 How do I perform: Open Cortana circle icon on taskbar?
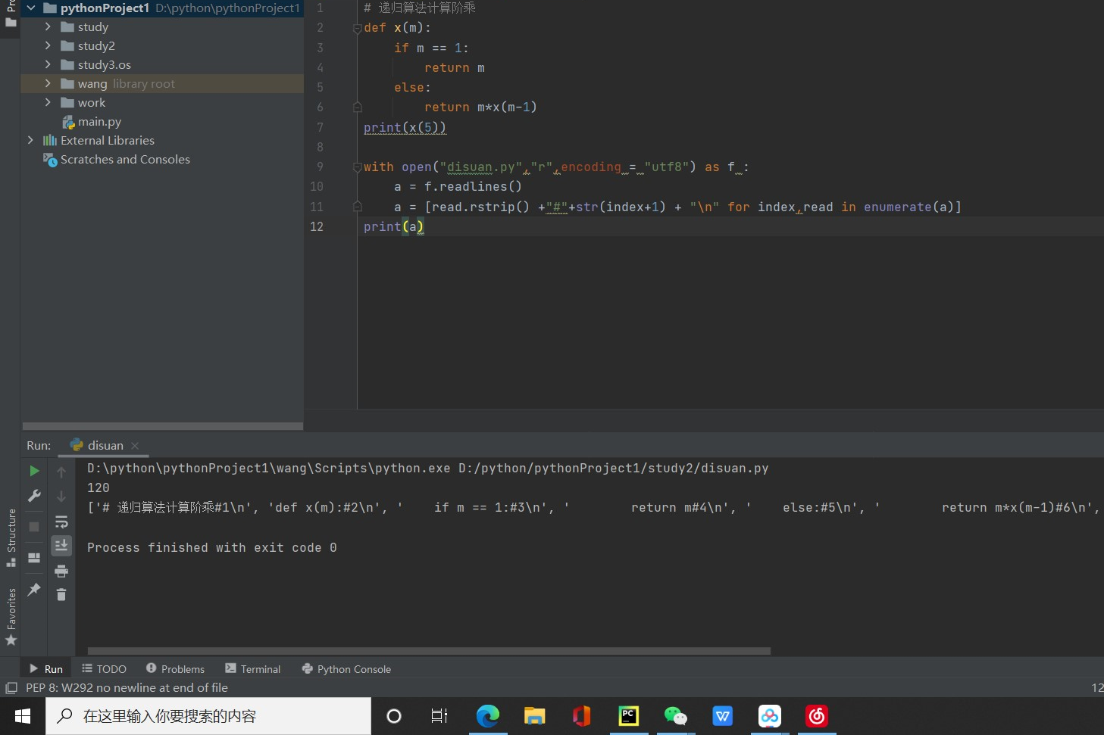pos(394,716)
